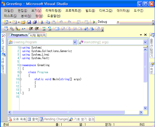Screen dimensions: 155x127
Task: Open the active files list arrow
Action: (141, 35)
